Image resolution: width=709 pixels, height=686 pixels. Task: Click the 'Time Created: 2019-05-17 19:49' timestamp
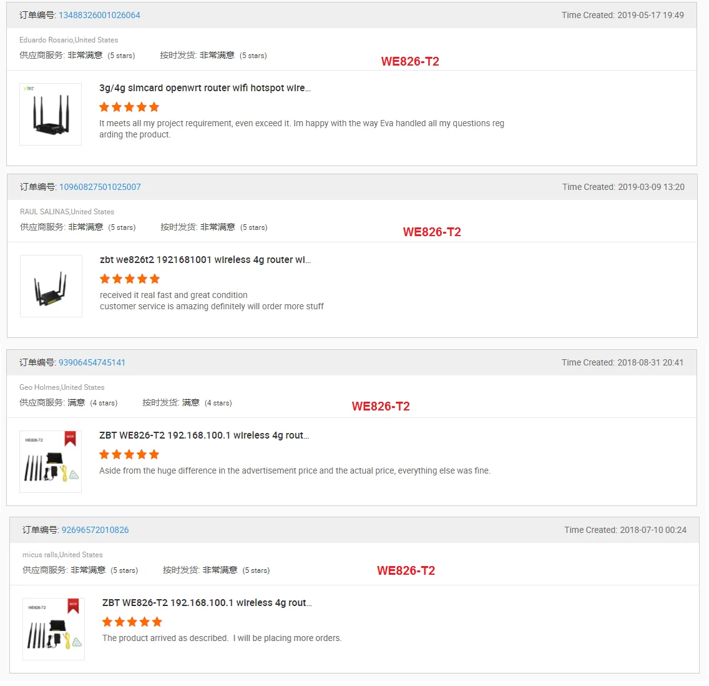pos(622,15)
